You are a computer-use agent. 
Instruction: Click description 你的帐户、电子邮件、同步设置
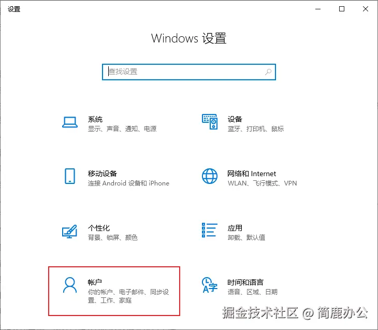point(128,296)
